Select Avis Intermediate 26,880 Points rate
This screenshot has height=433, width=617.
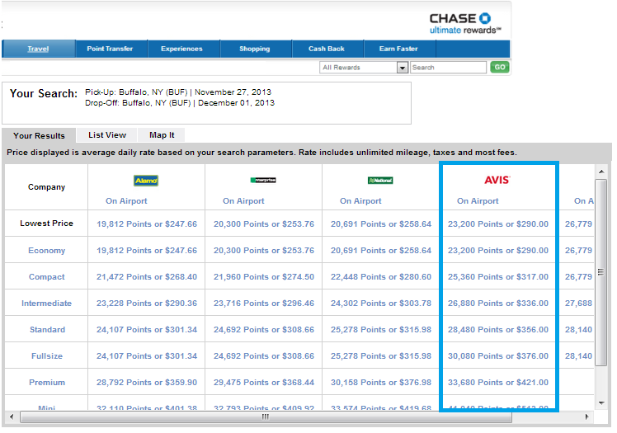tap(497, 304)
